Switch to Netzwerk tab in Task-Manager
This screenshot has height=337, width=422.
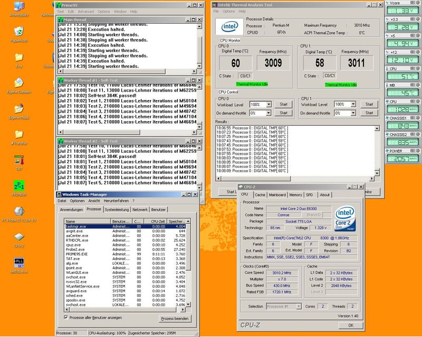point(140,210)
